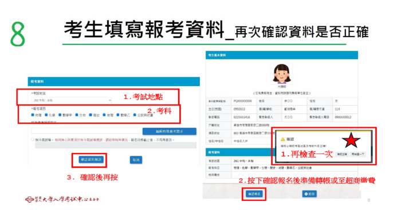Click the phone value 0223661416
Image resolution: width=401 pixels, height=210 pixels.
(x=241, y=117)
